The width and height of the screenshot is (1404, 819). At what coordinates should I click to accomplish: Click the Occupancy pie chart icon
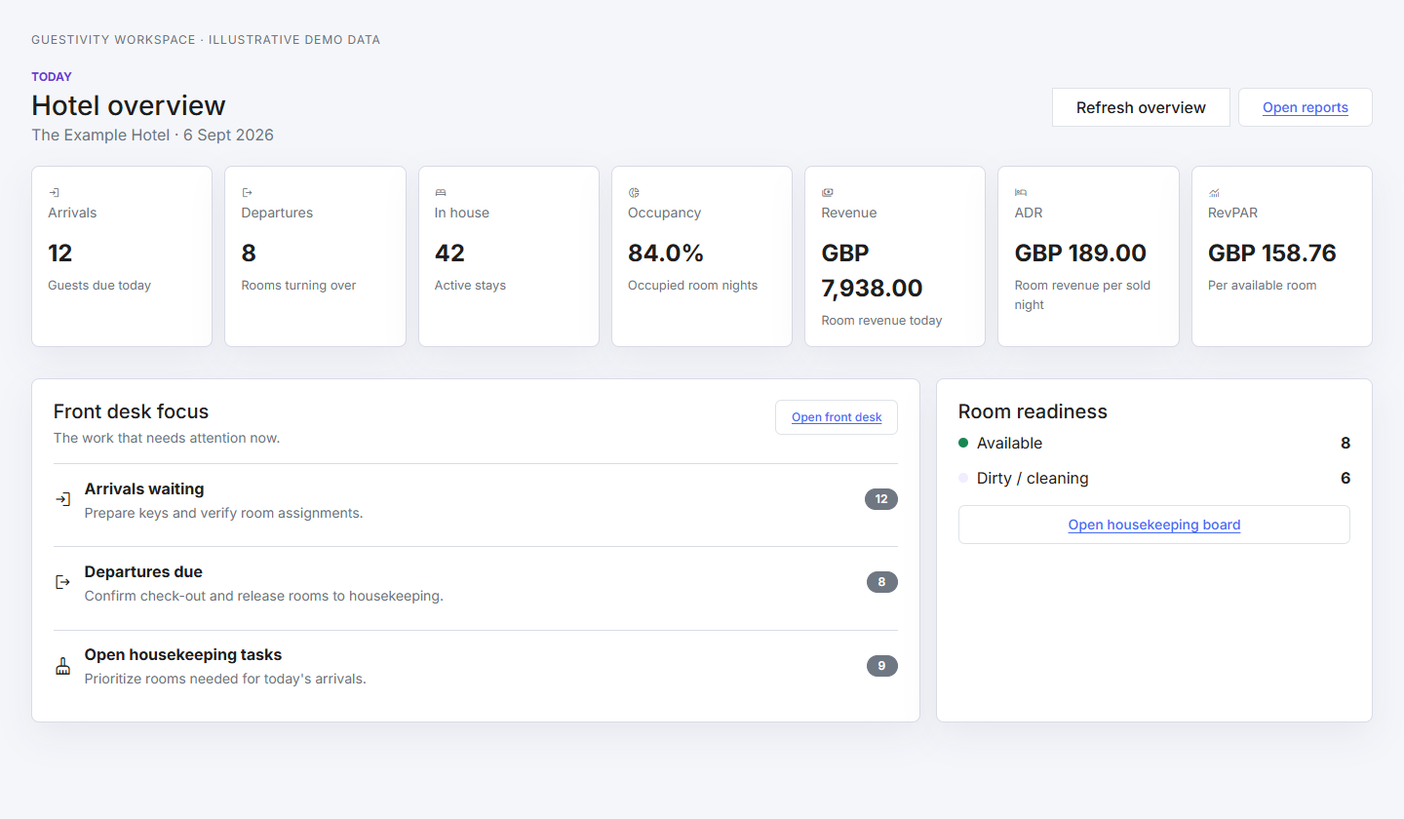(x=634, y=193)
